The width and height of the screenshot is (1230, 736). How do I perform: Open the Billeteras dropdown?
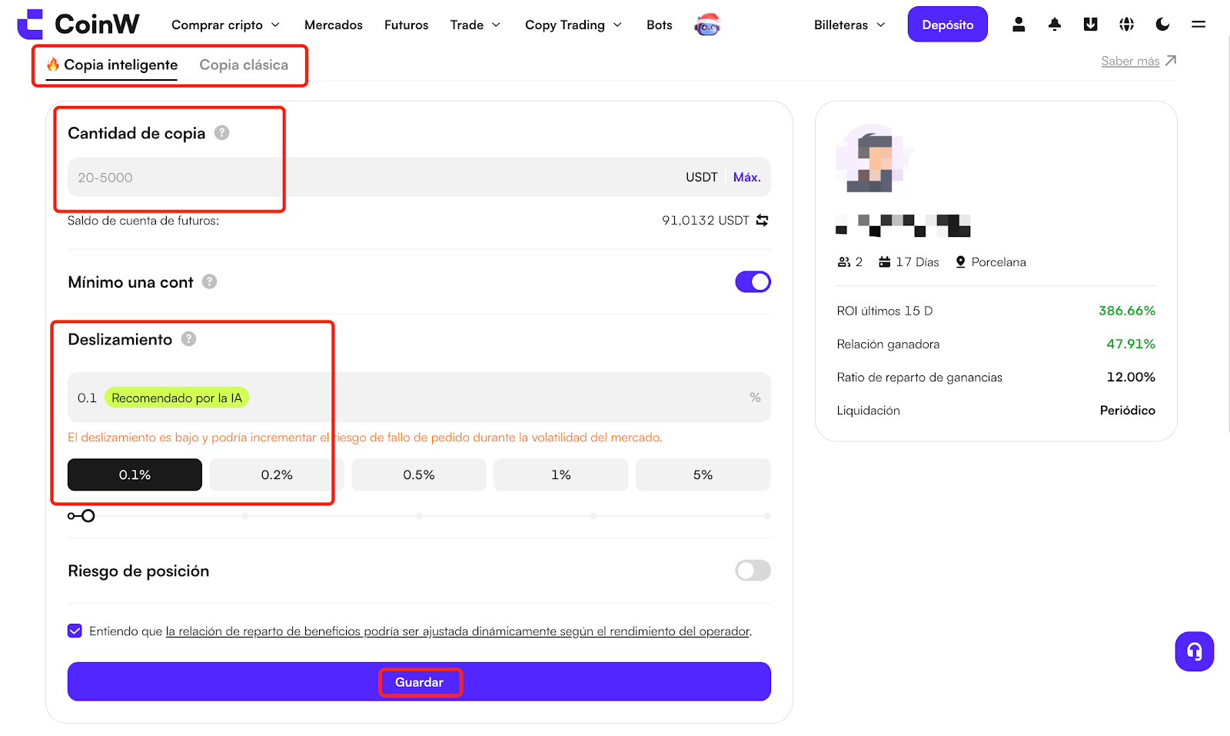pos(849,25)
